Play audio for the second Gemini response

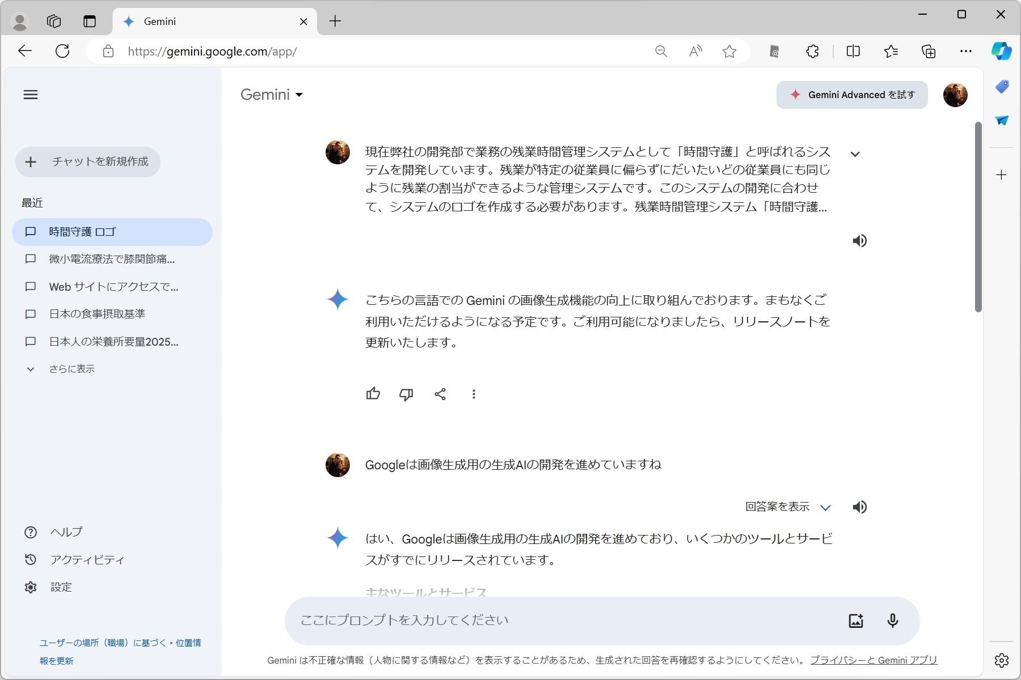[x=859, y=507]
